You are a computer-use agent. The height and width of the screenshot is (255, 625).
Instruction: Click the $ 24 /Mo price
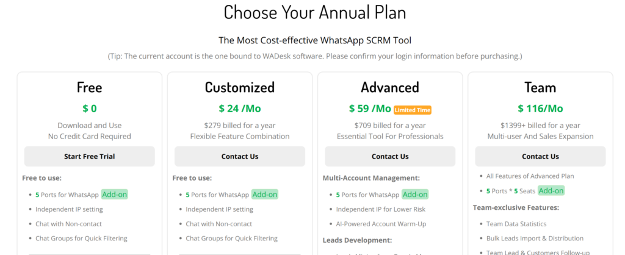[240, 109]
